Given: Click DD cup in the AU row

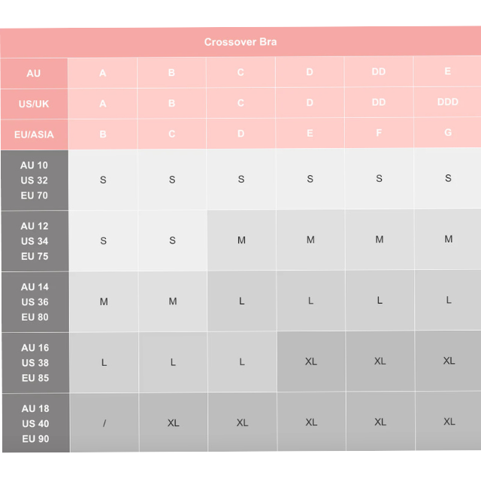Looking at the screenshot, I should click(x=379, y=72).
